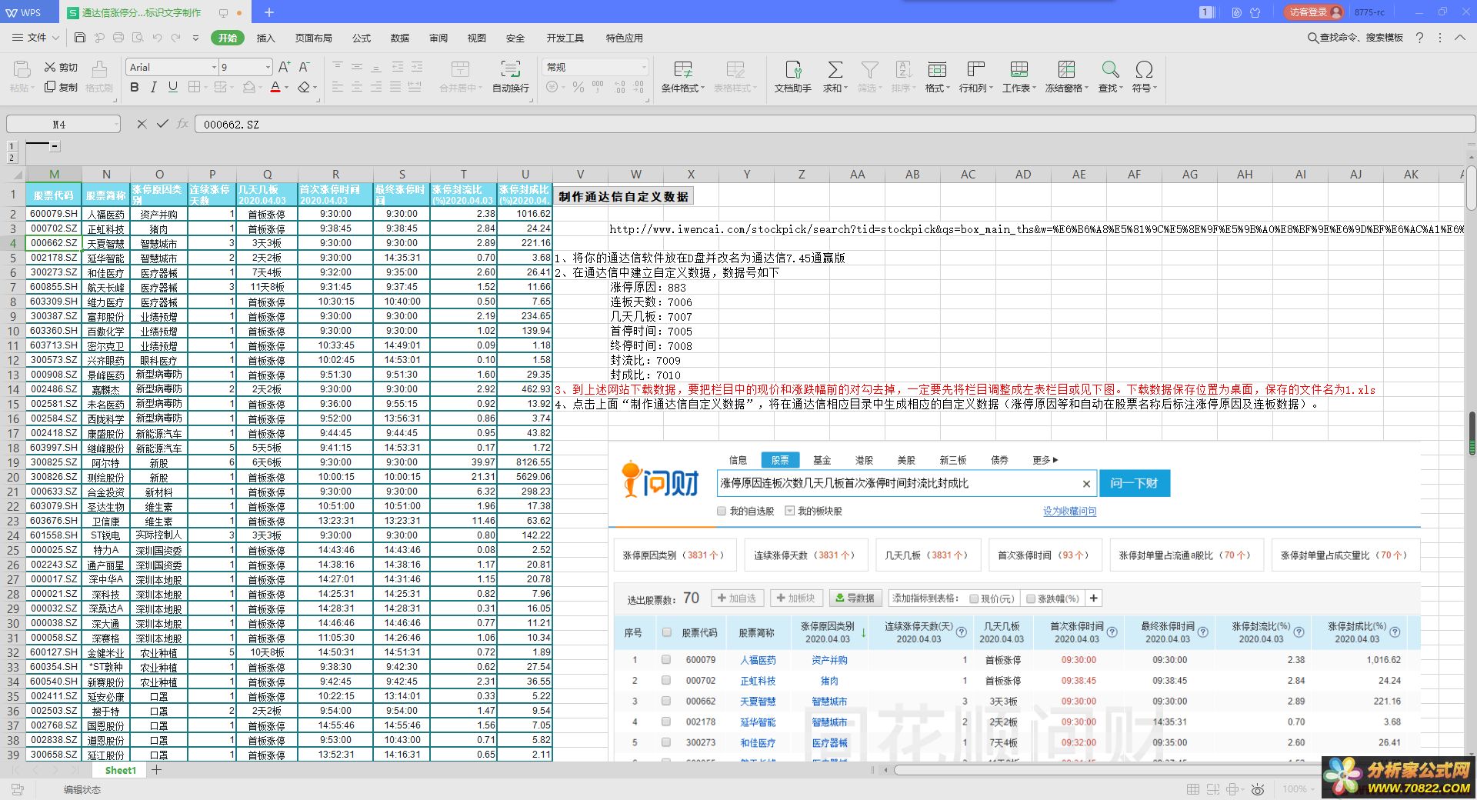
Task: Click the red font color A button
Action: point(275,87)
